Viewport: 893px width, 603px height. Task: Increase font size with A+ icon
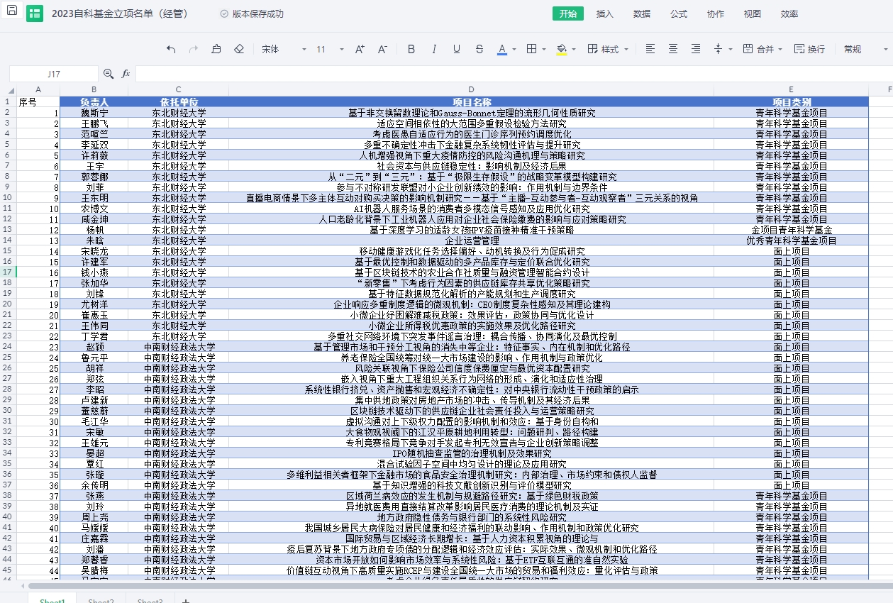(x=360, y=49)
